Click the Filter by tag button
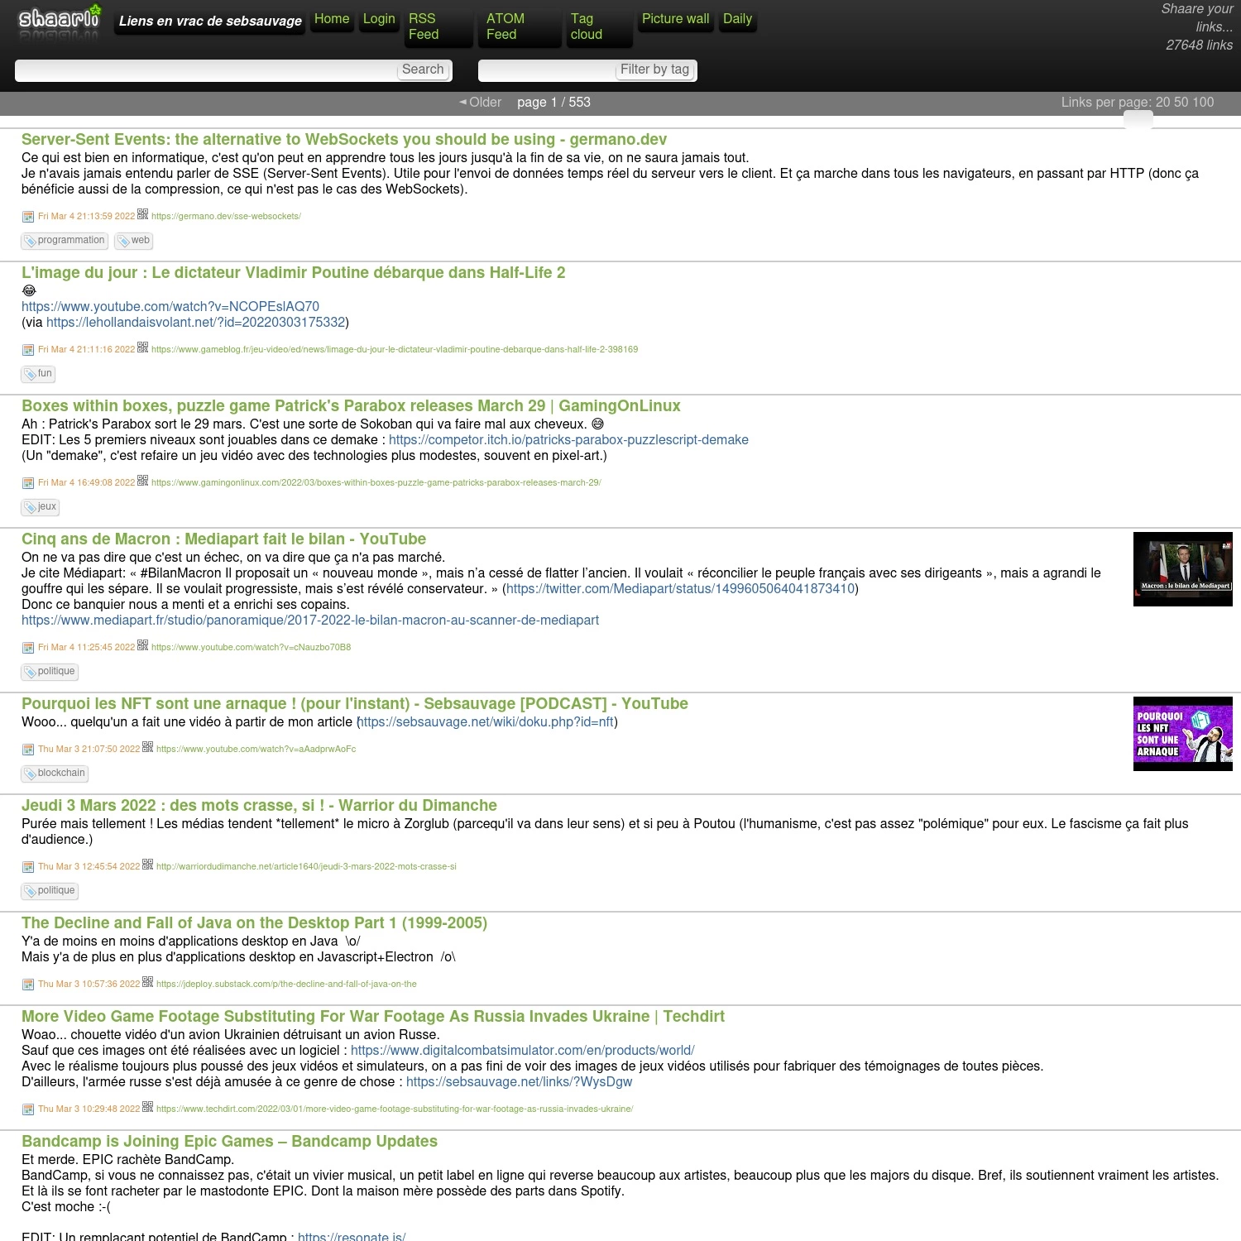The width and height of the screenshot is (1241, 1241). click(x=654, y=69)
